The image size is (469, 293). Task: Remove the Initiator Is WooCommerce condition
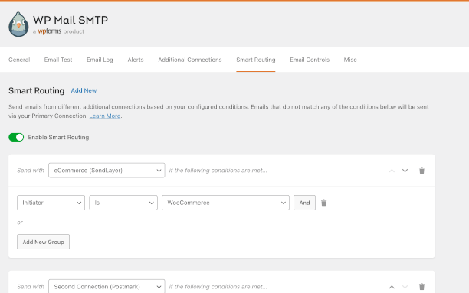[323, 203]
